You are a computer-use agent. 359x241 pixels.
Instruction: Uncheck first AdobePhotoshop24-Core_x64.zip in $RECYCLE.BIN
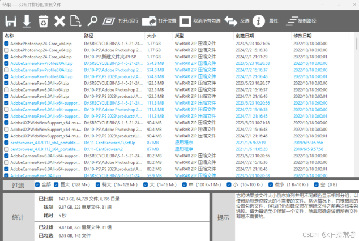tap(6, 44)
